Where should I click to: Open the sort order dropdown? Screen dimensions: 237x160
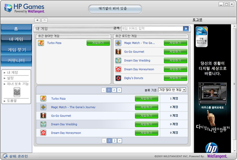click(x=172, y=90)
